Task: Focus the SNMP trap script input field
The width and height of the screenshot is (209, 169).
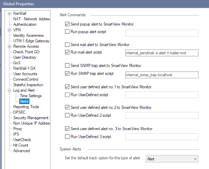Action: [162, 75]
